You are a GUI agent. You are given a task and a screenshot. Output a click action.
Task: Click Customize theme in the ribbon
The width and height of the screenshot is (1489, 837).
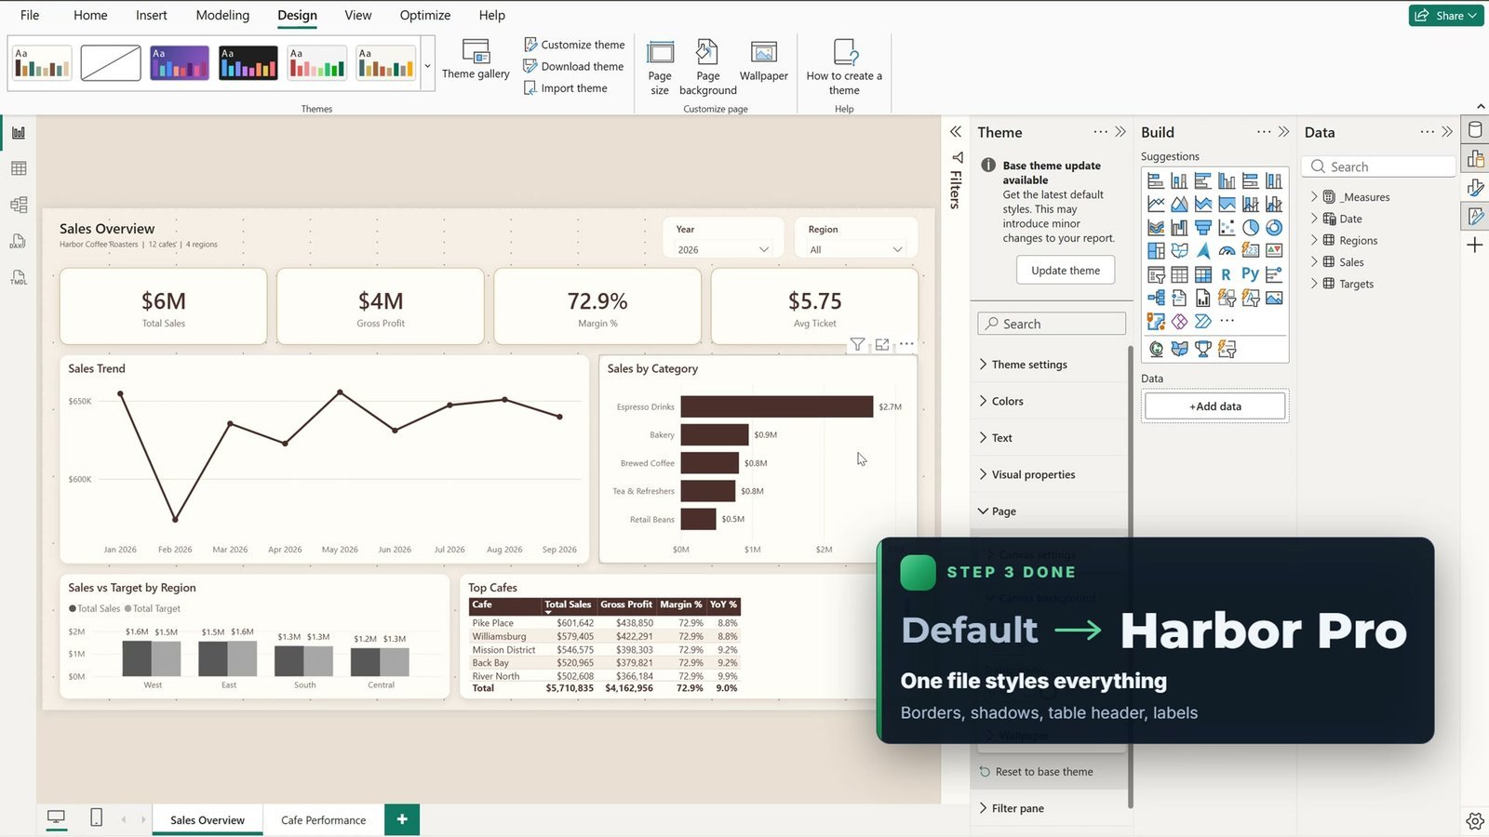pyautogui.click(x=574, y=45)
